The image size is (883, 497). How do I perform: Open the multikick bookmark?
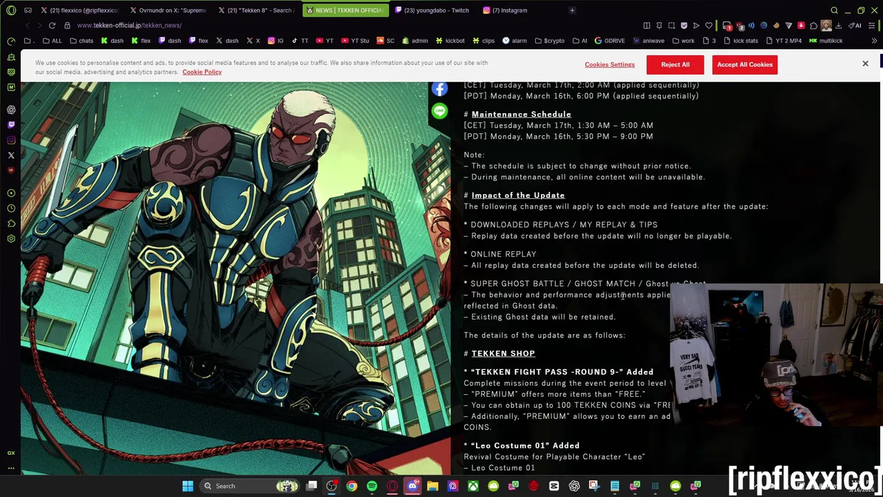point(826,41)
